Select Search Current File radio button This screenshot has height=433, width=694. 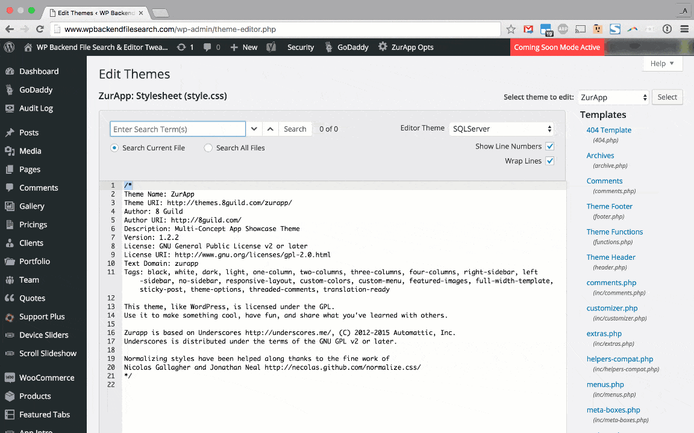[114, 148]
